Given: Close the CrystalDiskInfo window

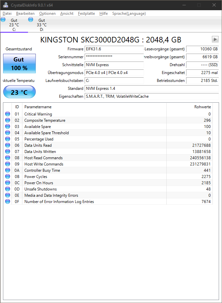Looking at the screenshot, I should [x=214, y=5].
